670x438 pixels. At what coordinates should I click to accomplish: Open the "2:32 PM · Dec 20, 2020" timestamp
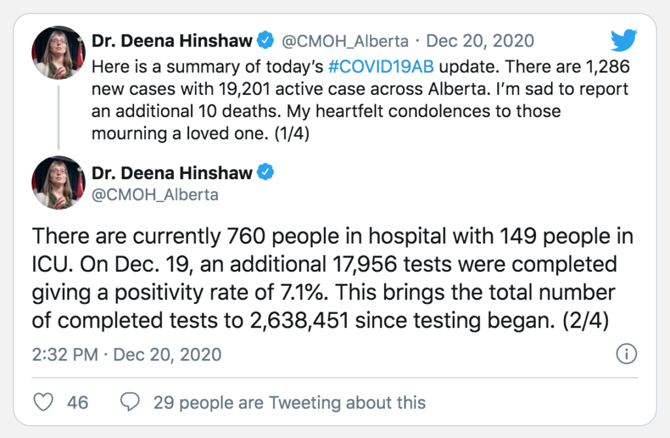(x=126, y=355)
